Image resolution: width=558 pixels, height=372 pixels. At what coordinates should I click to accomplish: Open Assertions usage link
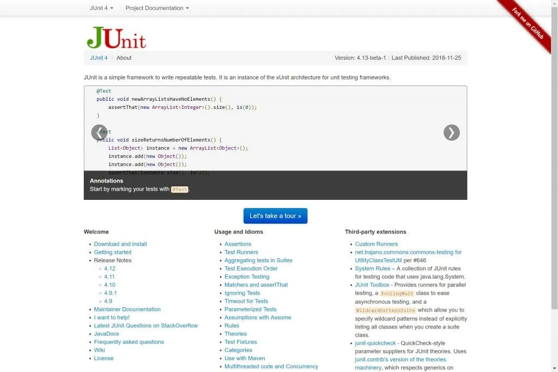pyautogui.click(x=238, y=244)
